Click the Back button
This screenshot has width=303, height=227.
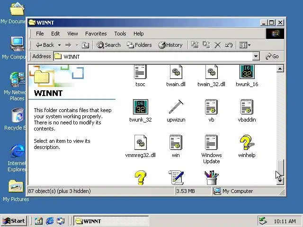click(x=45, y=45)
